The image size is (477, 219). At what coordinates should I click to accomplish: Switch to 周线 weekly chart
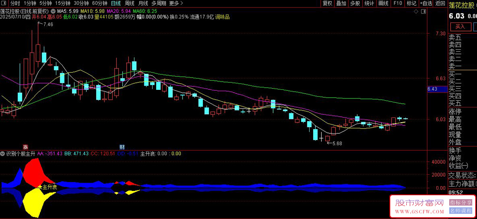tap(130, 3)
